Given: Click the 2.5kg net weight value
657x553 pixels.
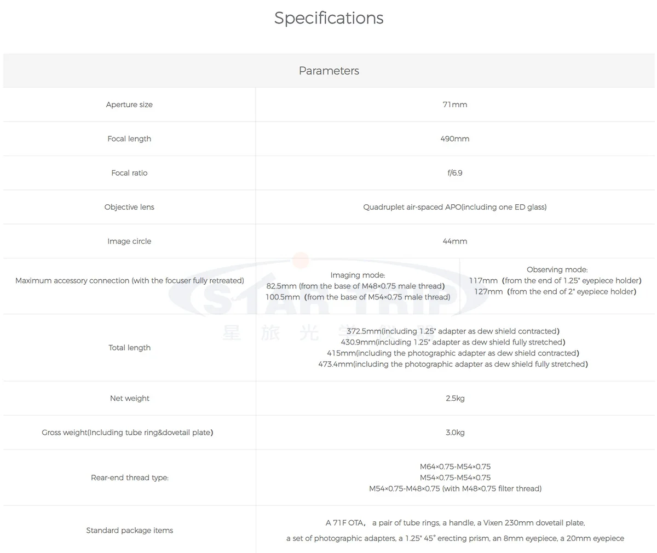Looking at the screenshot, I should (x=454, y=398).
